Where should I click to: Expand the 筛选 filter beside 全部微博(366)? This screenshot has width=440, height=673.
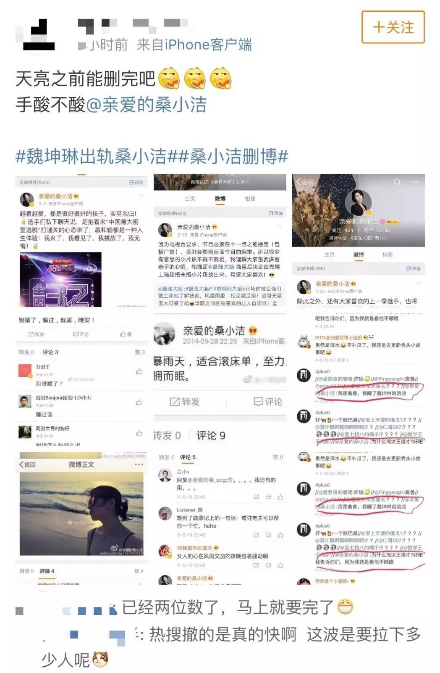pos(413,268)
